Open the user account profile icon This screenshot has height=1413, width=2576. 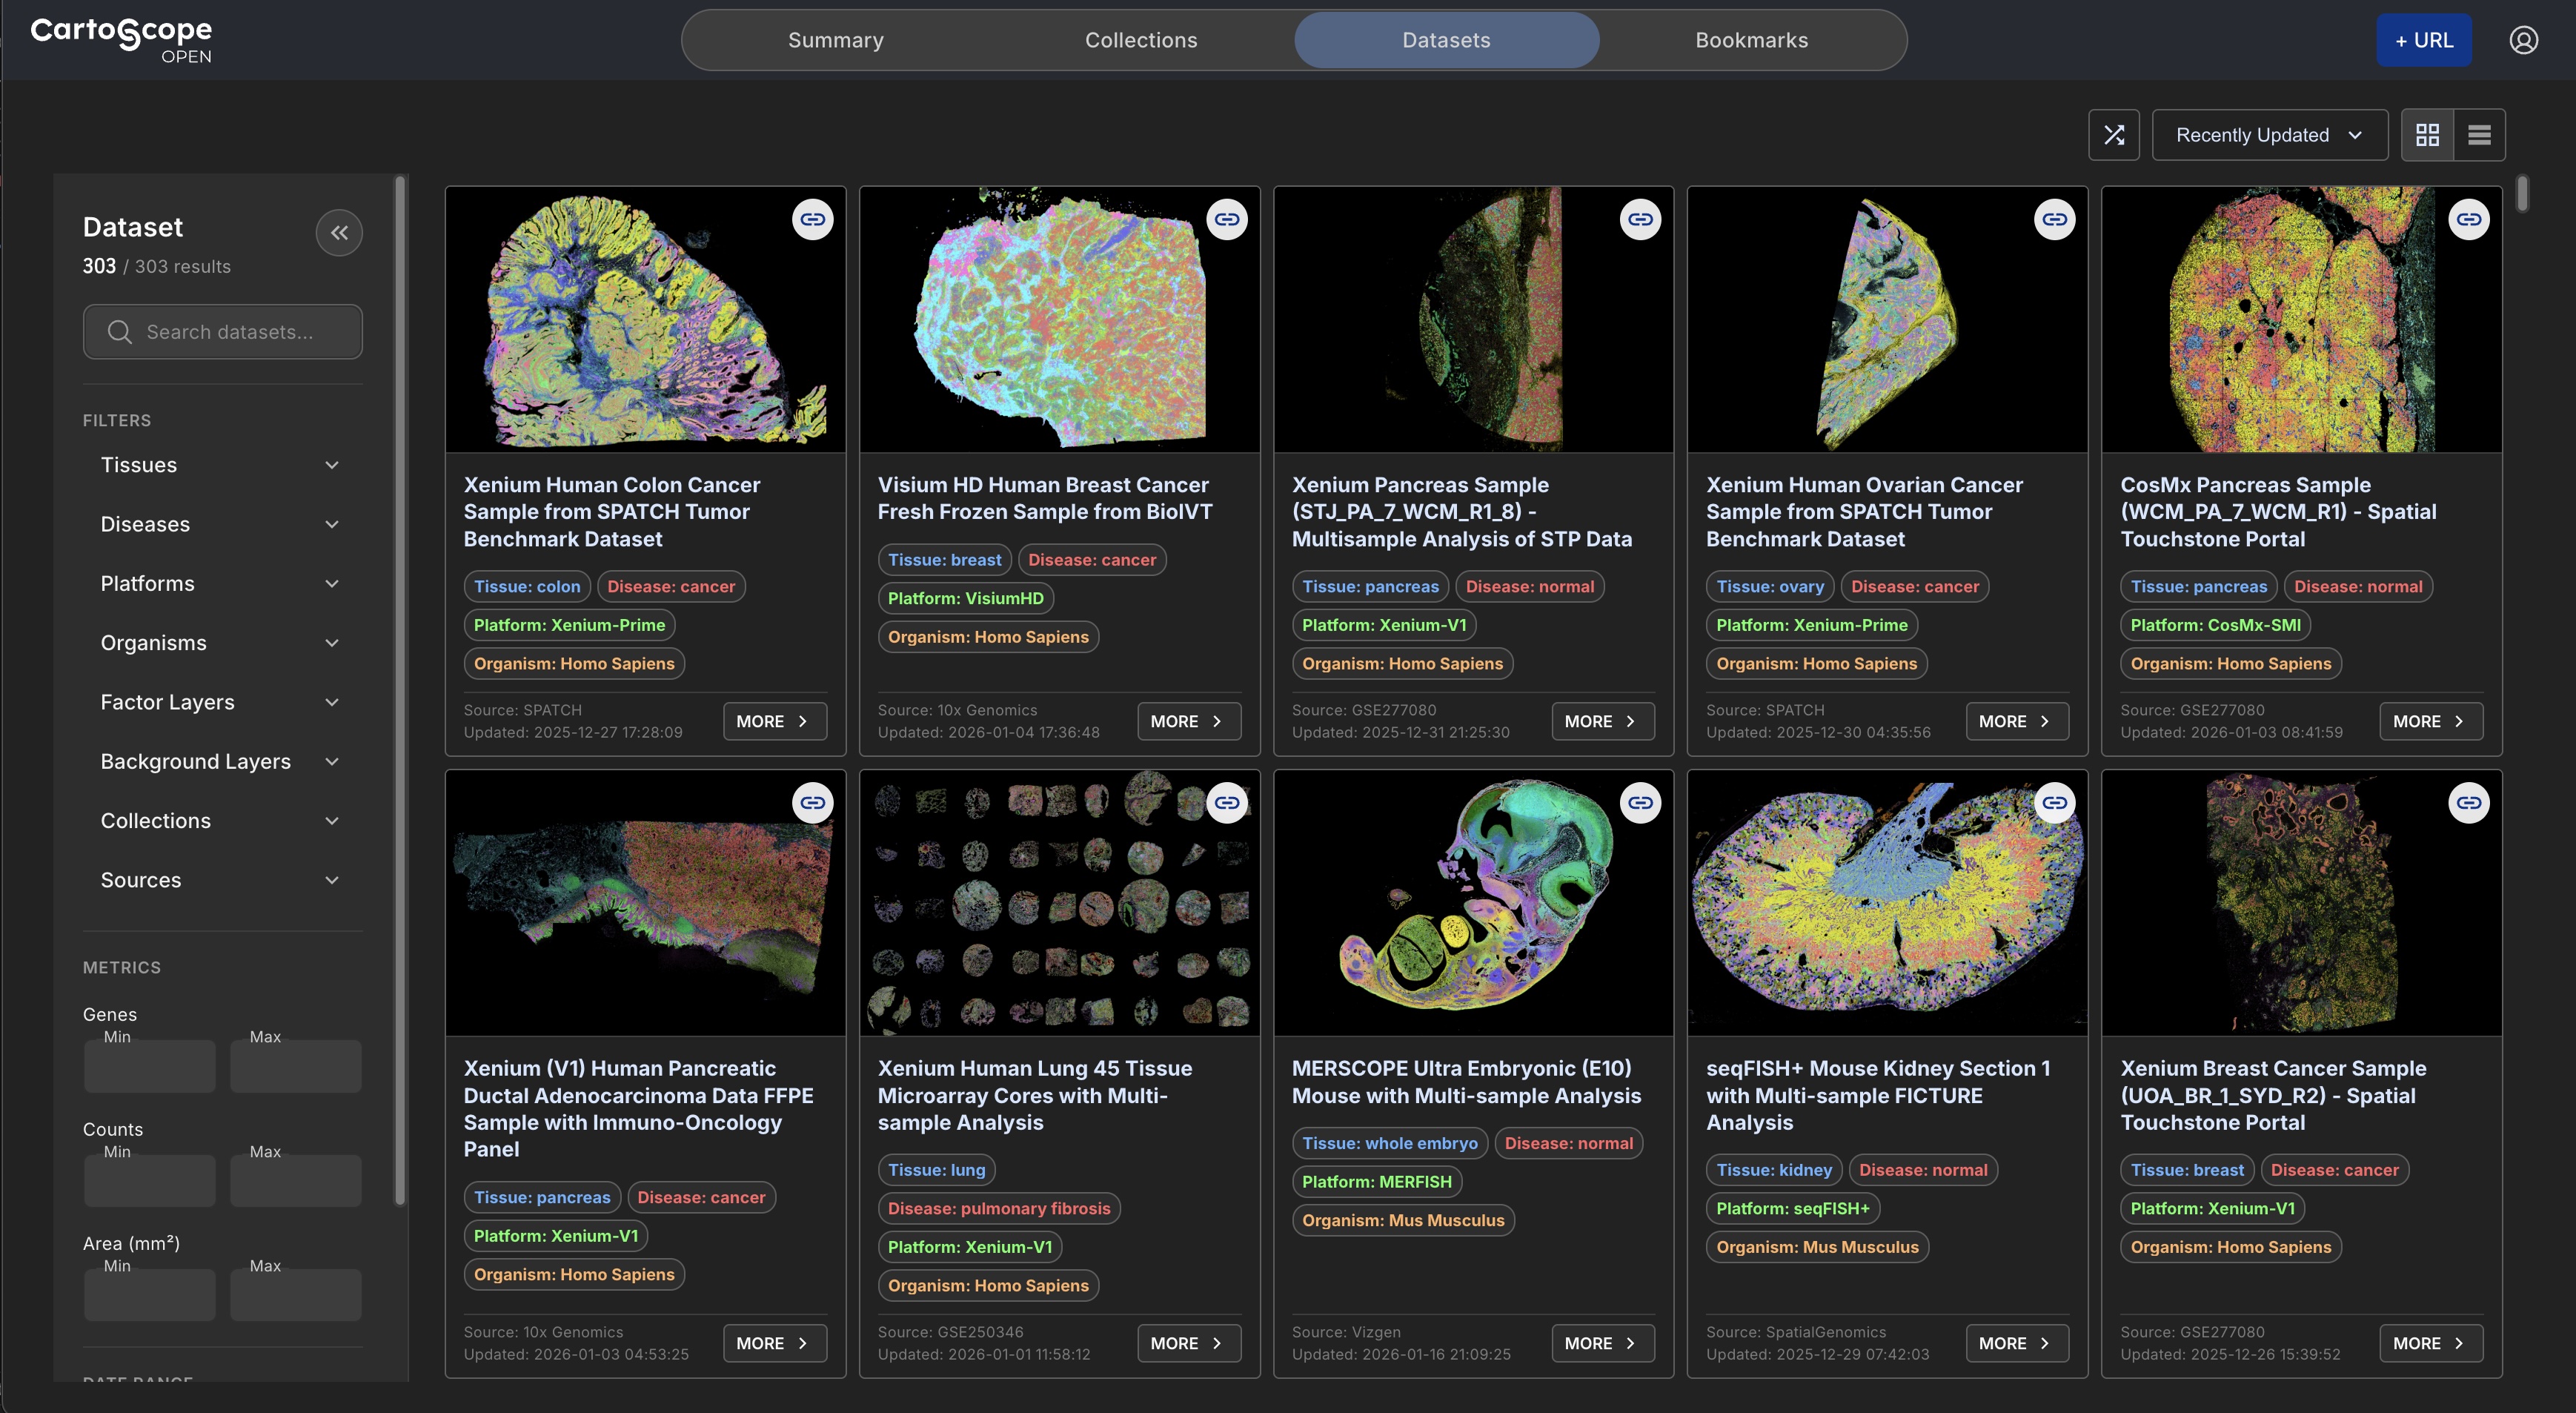[2523, 40]
